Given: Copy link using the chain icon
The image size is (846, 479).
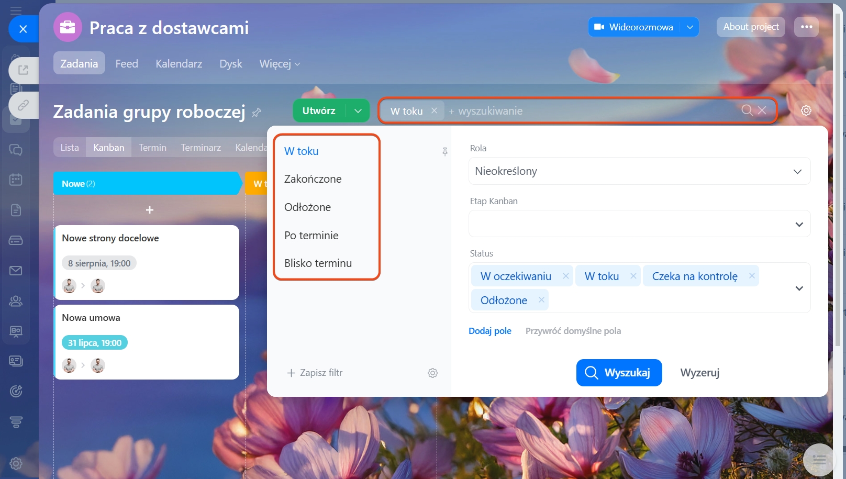Looking at the screenshot, I should pos(23,105).
